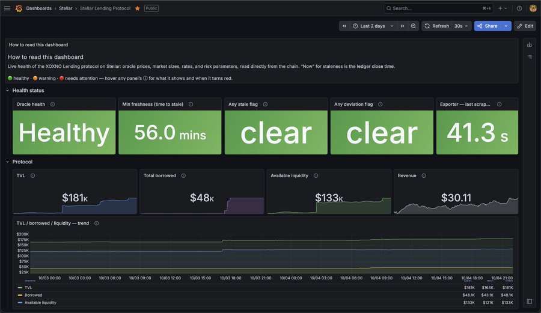
Task: Click the yellow Borrowed legend color swatch
Action: pyautogui.click(x=20, y=295)
